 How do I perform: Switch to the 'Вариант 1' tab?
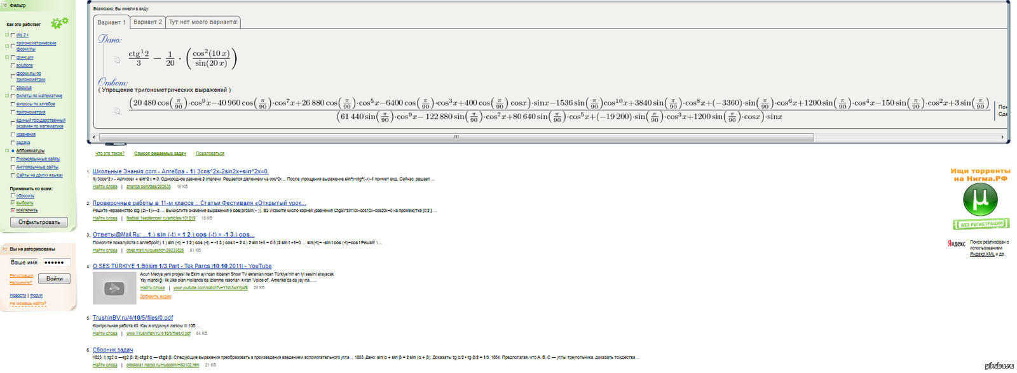111,22
